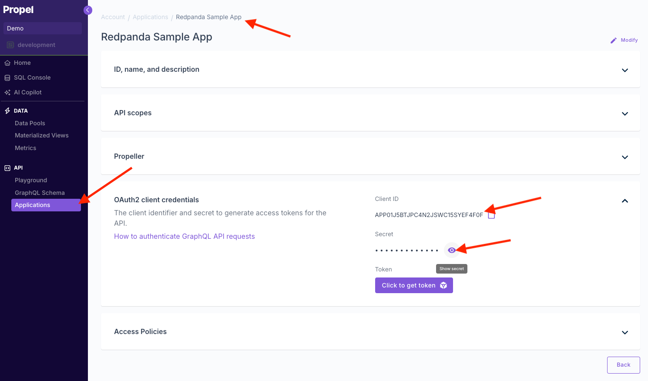Click the development environment icon
The image size is (648, 381).
[x=10, y=45]
